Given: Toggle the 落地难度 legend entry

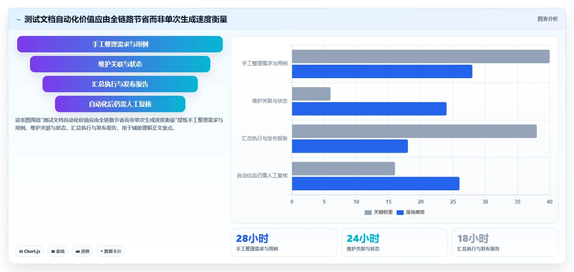Looking at the screenshot, I should pyautogui.click(x=411, y=212).
